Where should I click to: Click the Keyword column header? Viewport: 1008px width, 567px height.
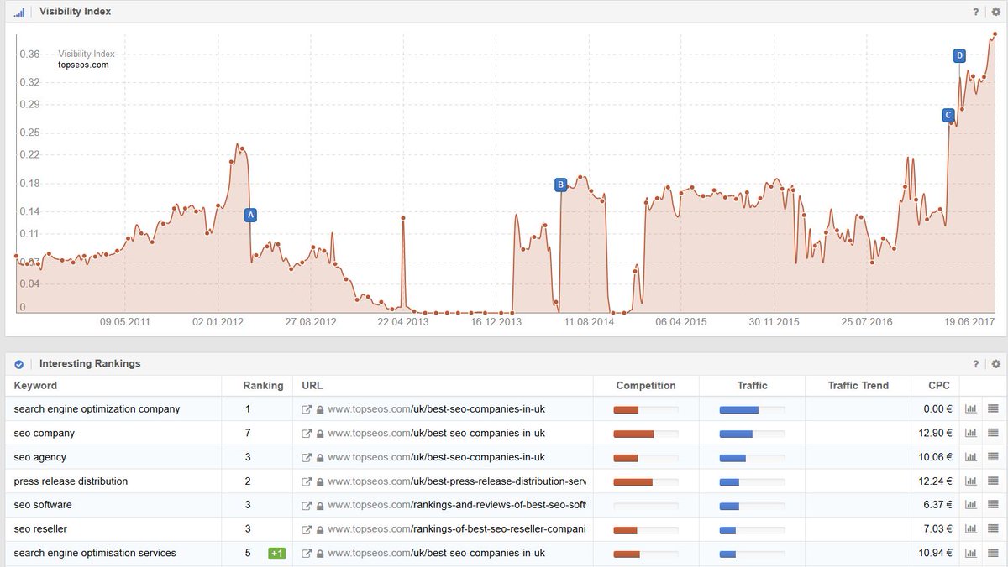point(35,386)
